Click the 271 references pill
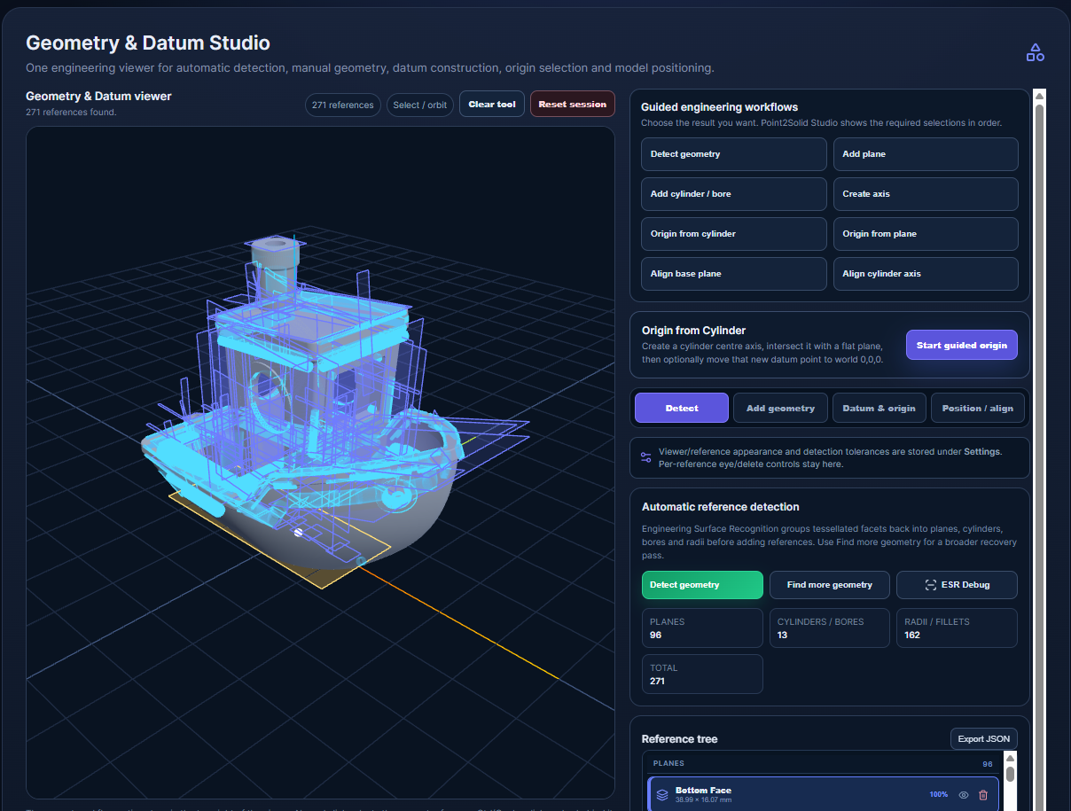 (343, 105)
